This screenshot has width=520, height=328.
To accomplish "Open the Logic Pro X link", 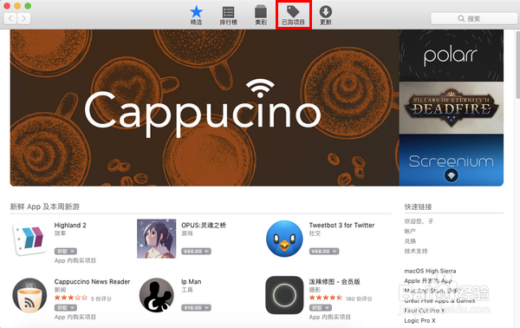I will click(419, 321).
